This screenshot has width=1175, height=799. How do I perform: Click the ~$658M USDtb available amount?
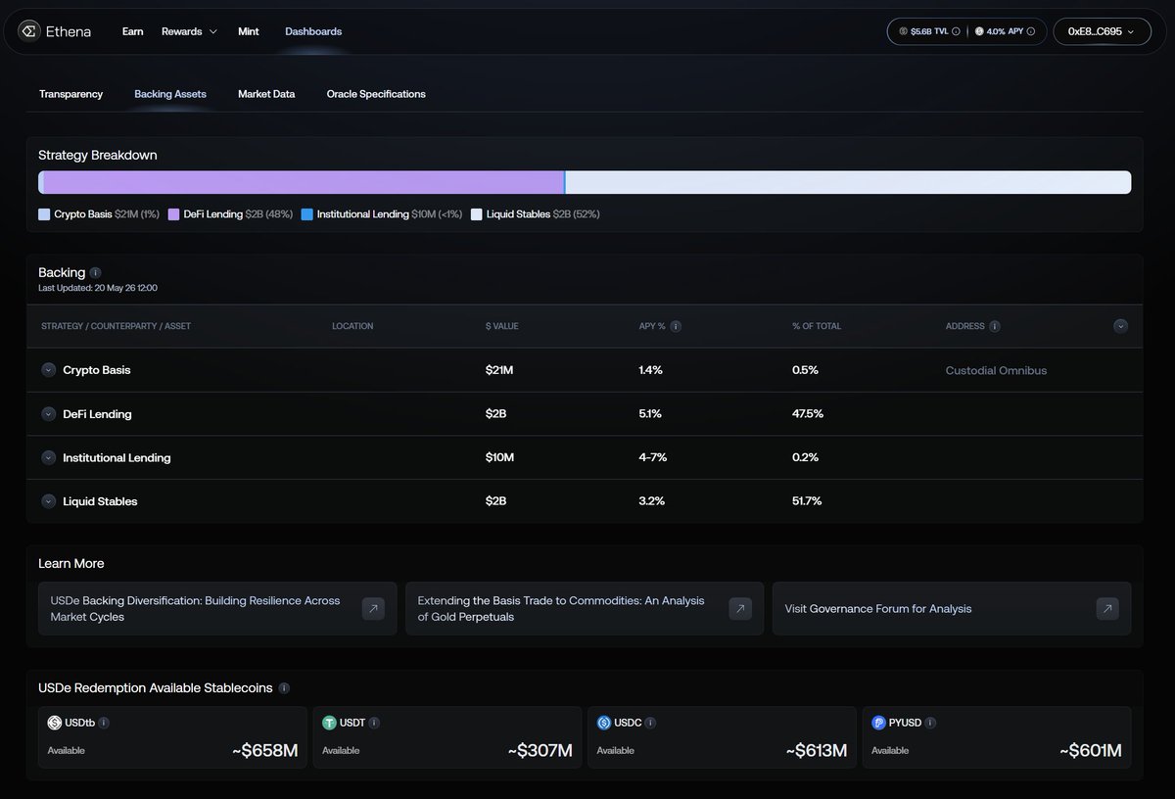(x=264, y=751)
